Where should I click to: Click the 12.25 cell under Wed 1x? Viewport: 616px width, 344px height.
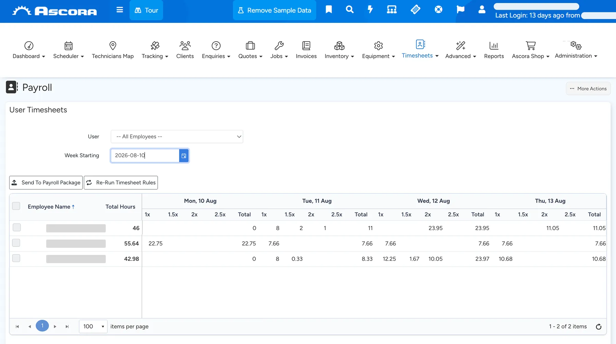tap(389, 259)
